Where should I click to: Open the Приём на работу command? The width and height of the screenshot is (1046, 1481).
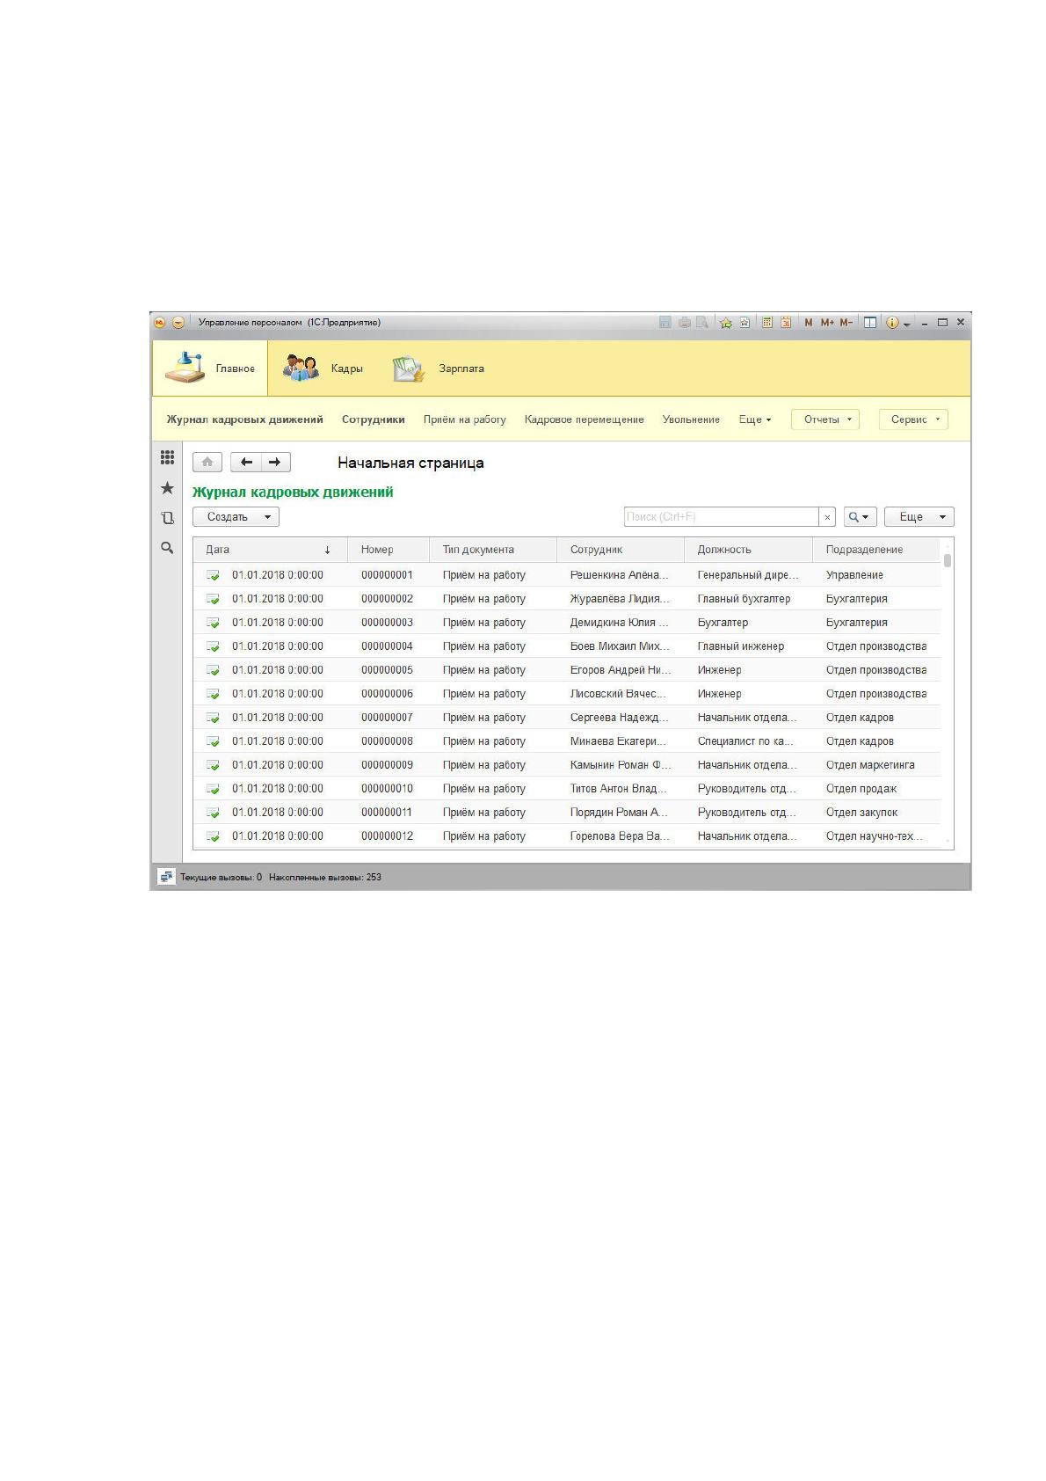(464, 419)
